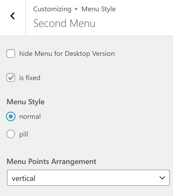
Task: Click the "Menu Style" breadcrumb in header
Action: click(x=98, y=9)
